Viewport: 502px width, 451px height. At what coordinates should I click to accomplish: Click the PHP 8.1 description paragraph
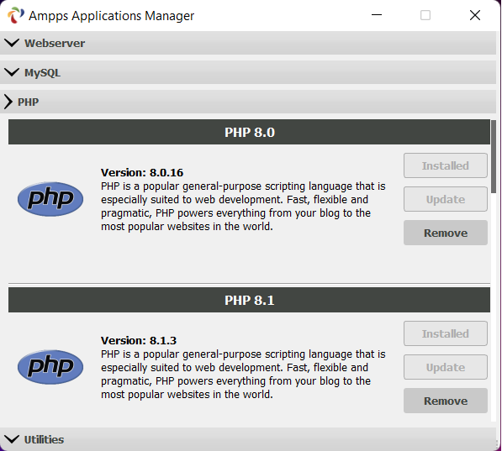(x=243, y=375)
